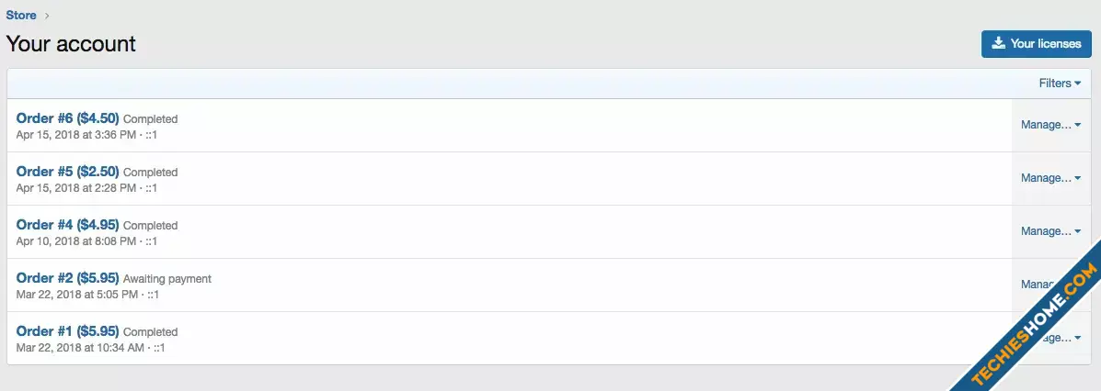1101x391 pixels.
Task: Expand the Filters dropdown
Action: click(1060, 83)
